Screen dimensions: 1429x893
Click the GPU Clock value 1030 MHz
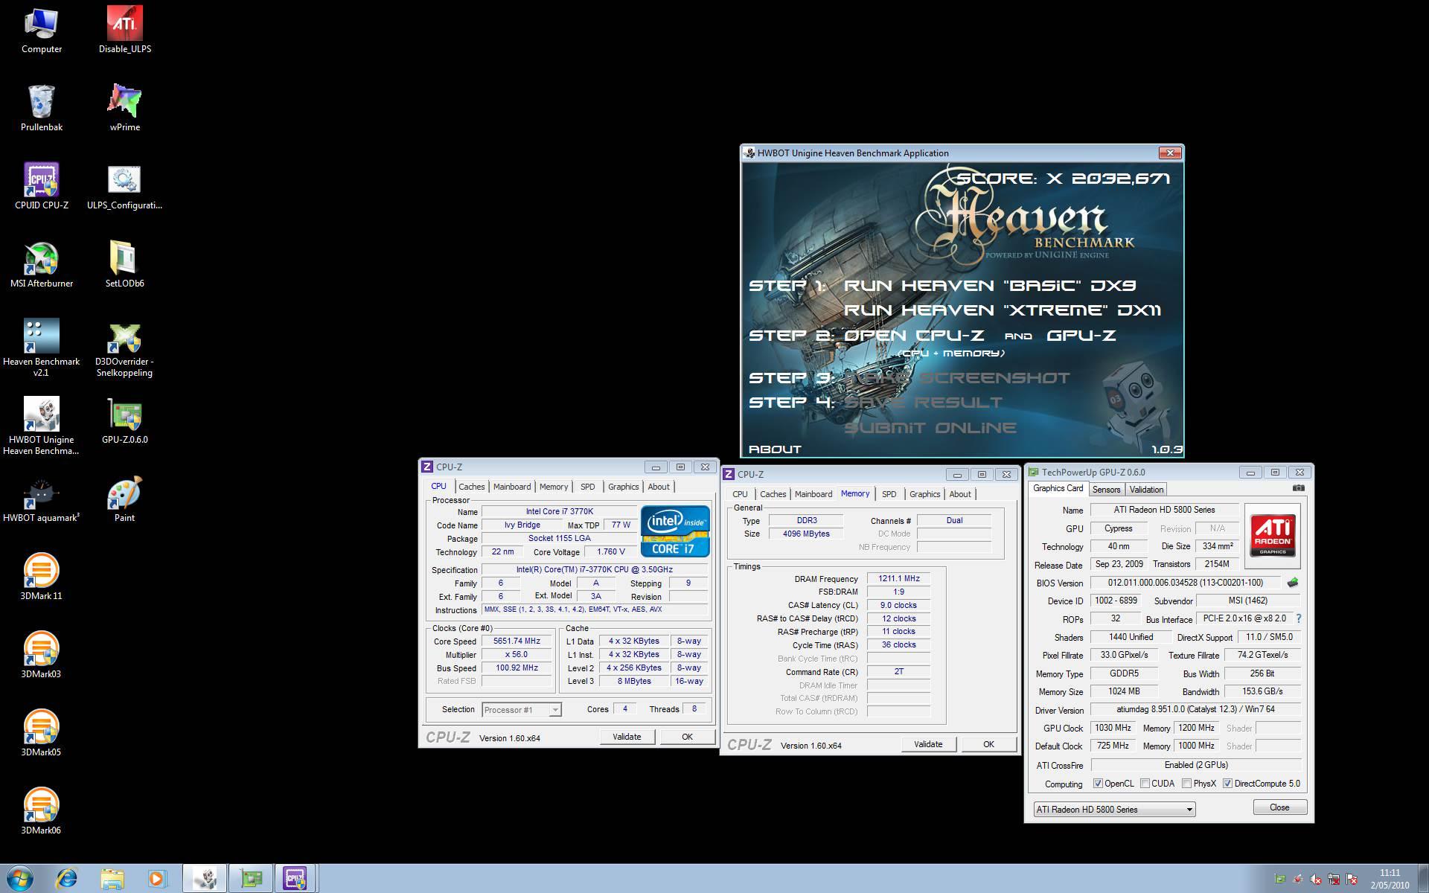coord(1113,728)
